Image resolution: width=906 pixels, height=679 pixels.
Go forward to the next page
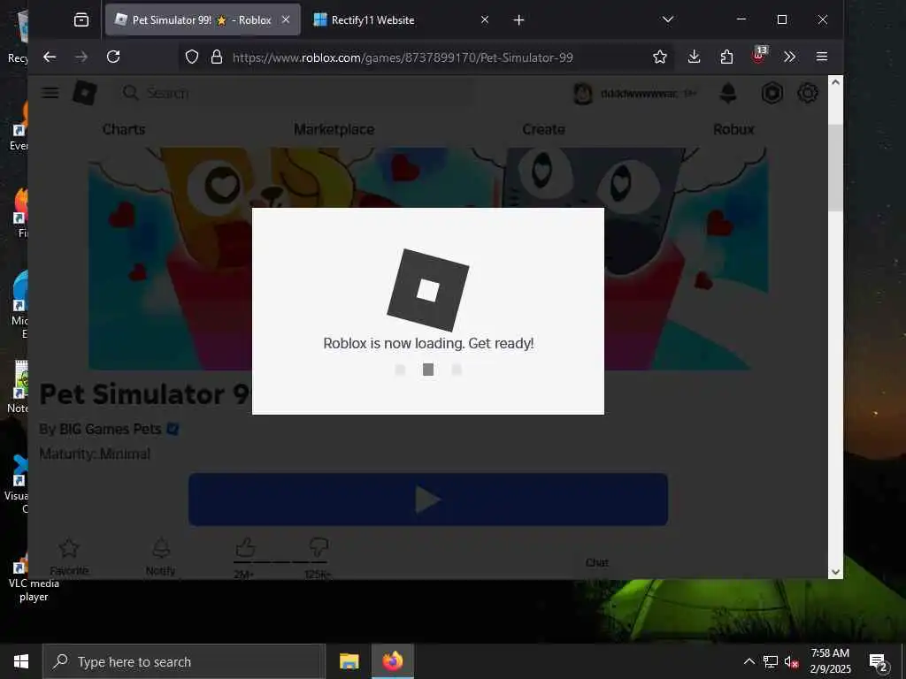[x=81, y=57]
